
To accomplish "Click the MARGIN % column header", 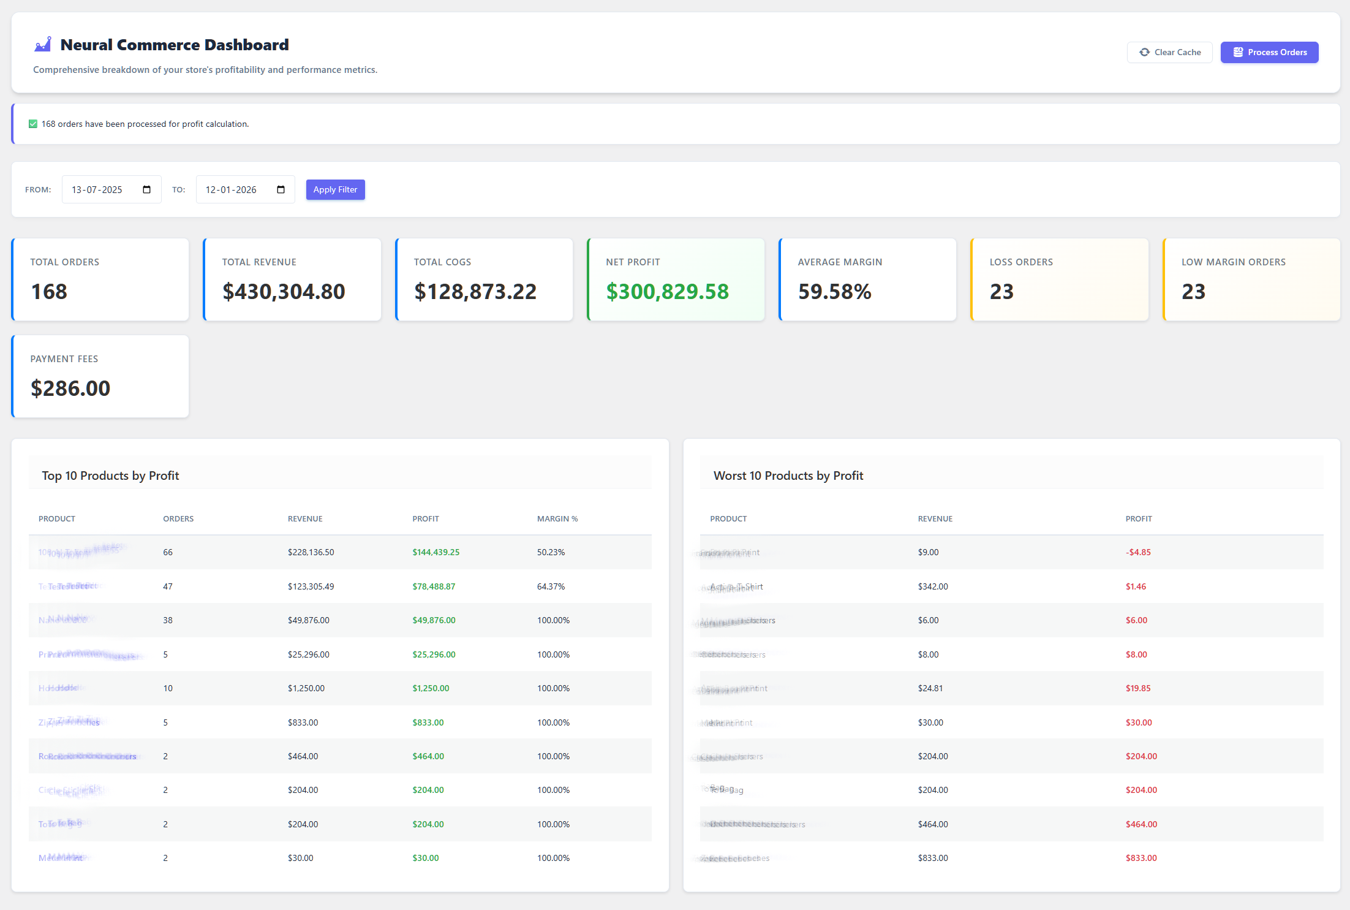I will pyautogui.click(x=557, y=519).
